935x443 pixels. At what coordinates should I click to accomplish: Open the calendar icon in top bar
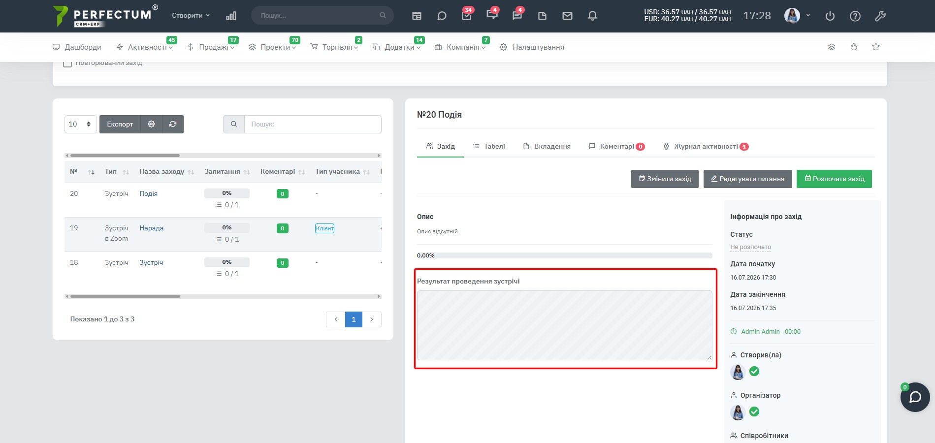point(417,16)
